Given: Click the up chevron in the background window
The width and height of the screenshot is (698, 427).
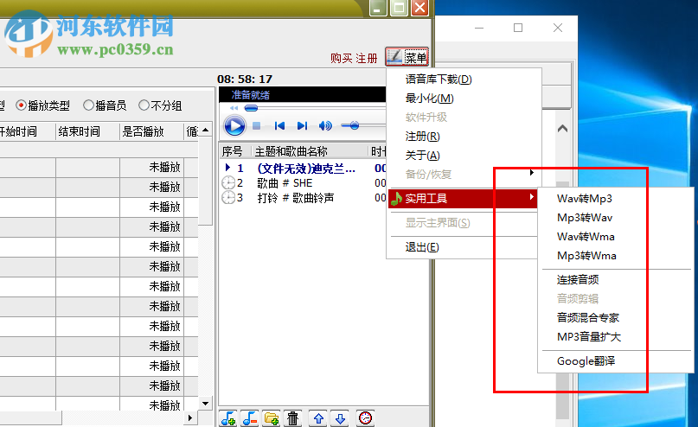Looking at the screenshot, I should 563,129.
